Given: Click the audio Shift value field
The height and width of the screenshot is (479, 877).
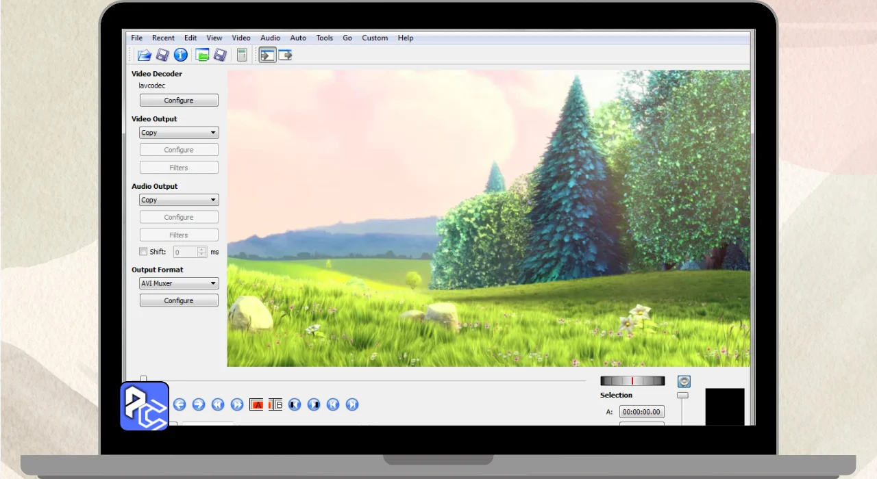Looking at the screenshot, I should (x=185, y=252).
